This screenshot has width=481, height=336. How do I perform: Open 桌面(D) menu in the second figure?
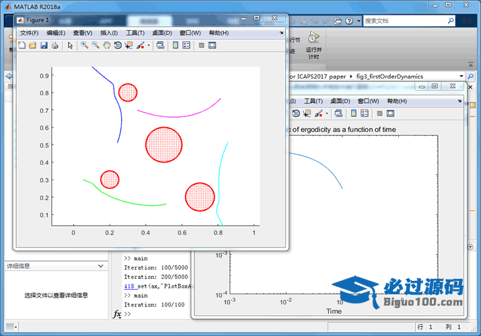point(340,101)
